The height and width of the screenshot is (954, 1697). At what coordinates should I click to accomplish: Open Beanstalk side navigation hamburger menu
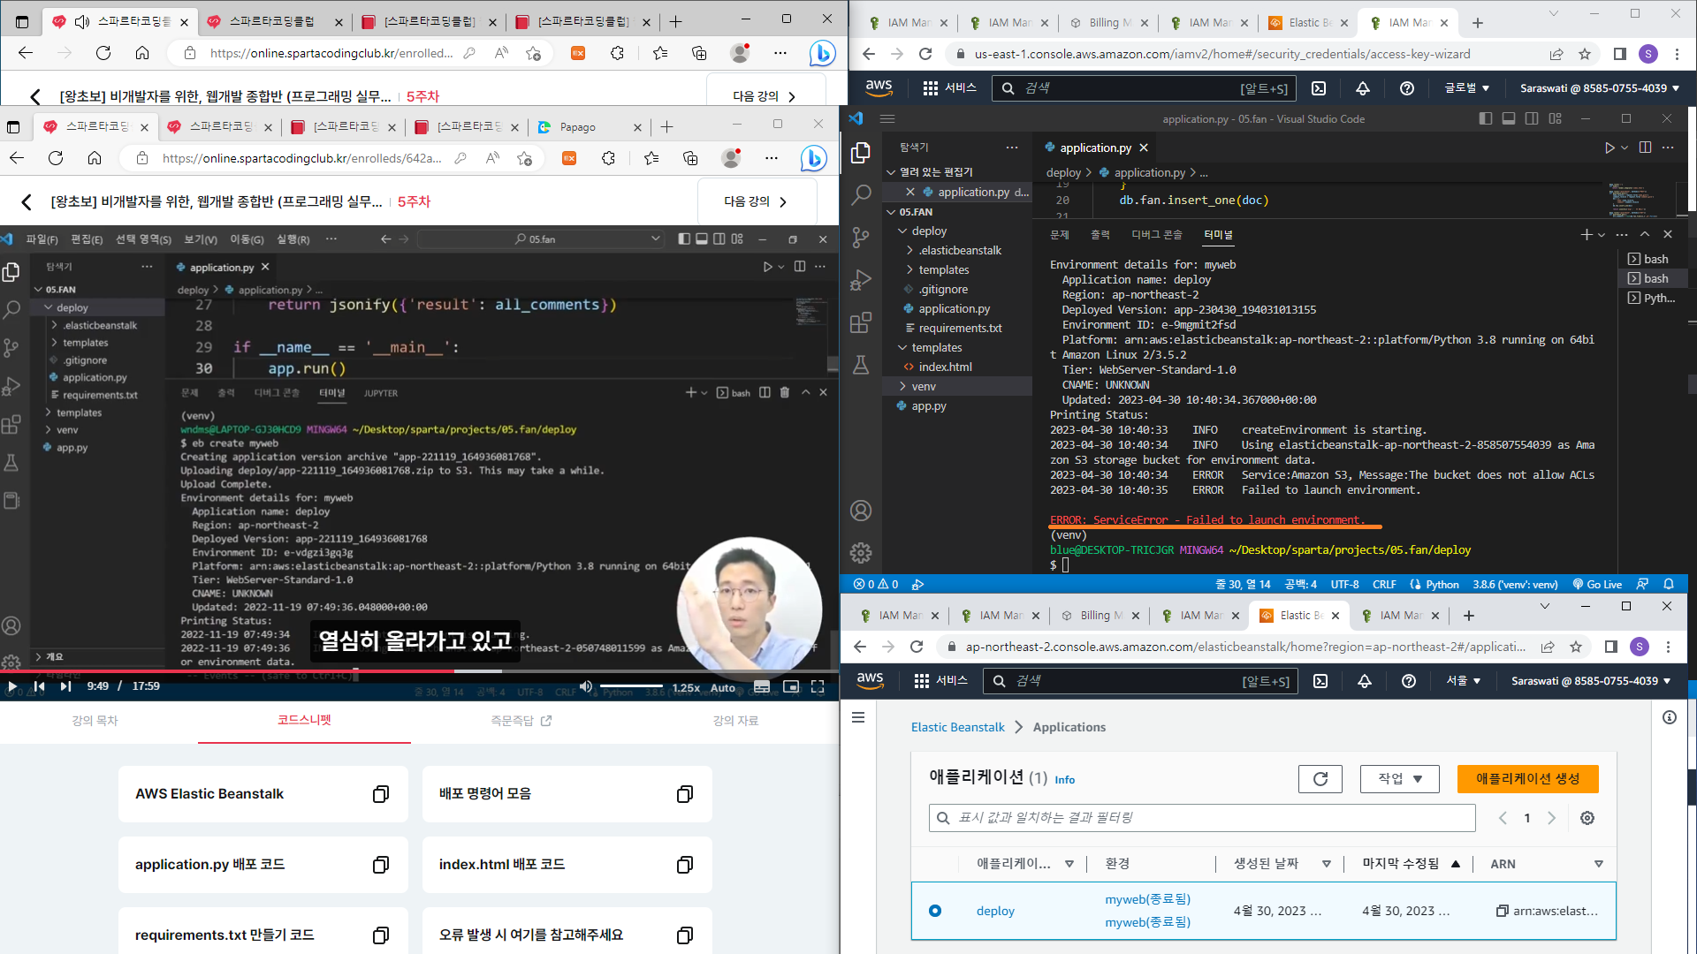coord(857,717)
